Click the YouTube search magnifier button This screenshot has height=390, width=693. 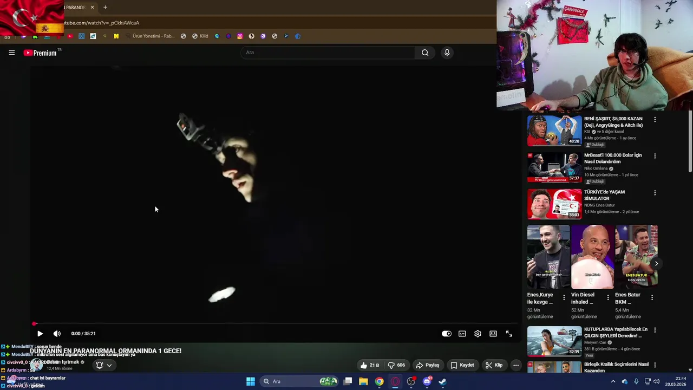pyautogui.click(x=425, y=53)
